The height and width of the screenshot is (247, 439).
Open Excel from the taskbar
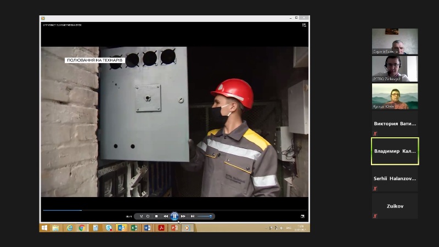coord(134,228)
